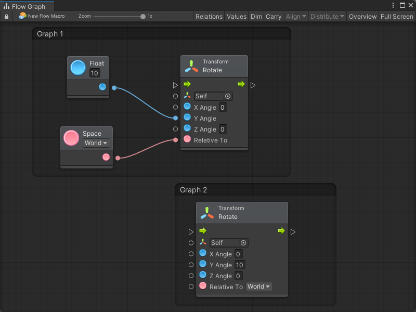Click the green flow input arrow in Graph 2
The height and width of the screenshot is (312, 416).
click(203, 231)
